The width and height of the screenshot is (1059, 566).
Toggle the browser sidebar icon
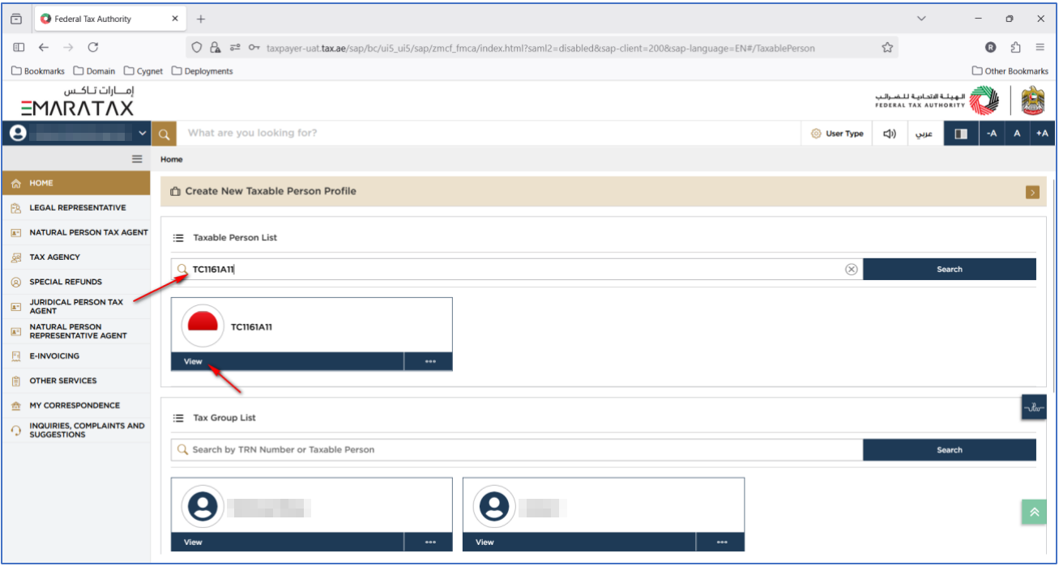pyautogui.click(x=19, y=48)
